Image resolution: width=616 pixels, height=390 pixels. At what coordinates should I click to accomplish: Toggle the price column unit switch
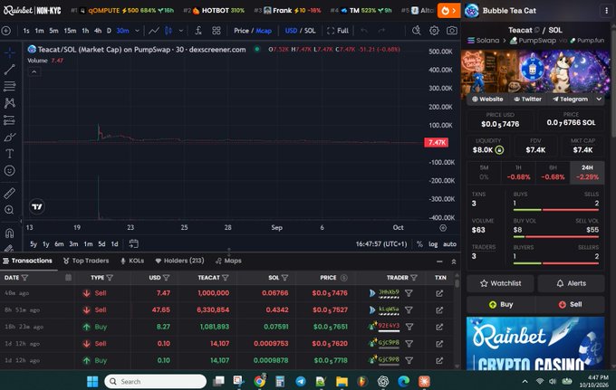(343, 278)
